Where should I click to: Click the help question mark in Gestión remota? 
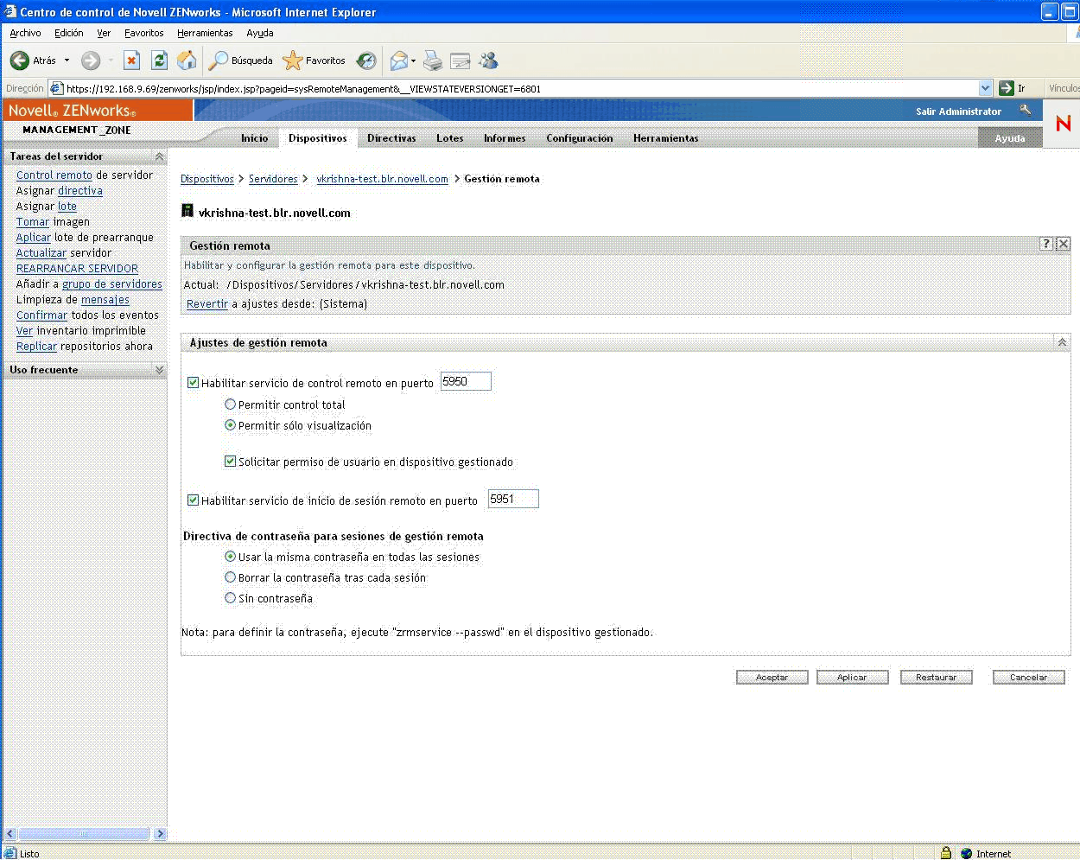(x=1046, y=245)
